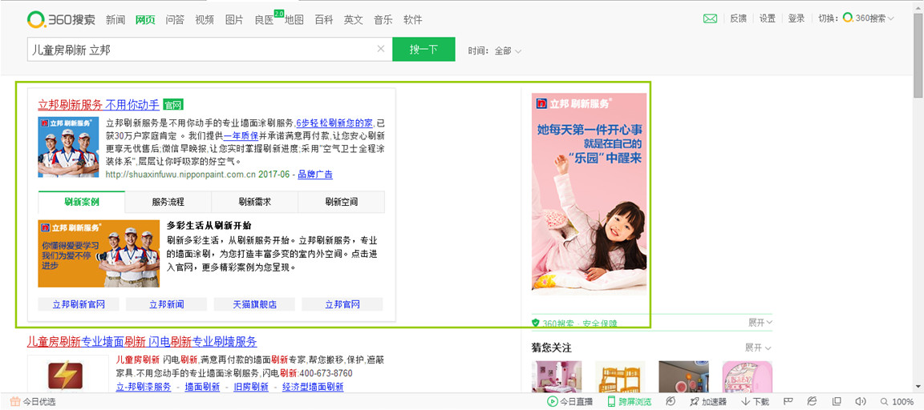Click the window split icon in status bar
The image size is (924, 410).
click(x=837, y=402)
